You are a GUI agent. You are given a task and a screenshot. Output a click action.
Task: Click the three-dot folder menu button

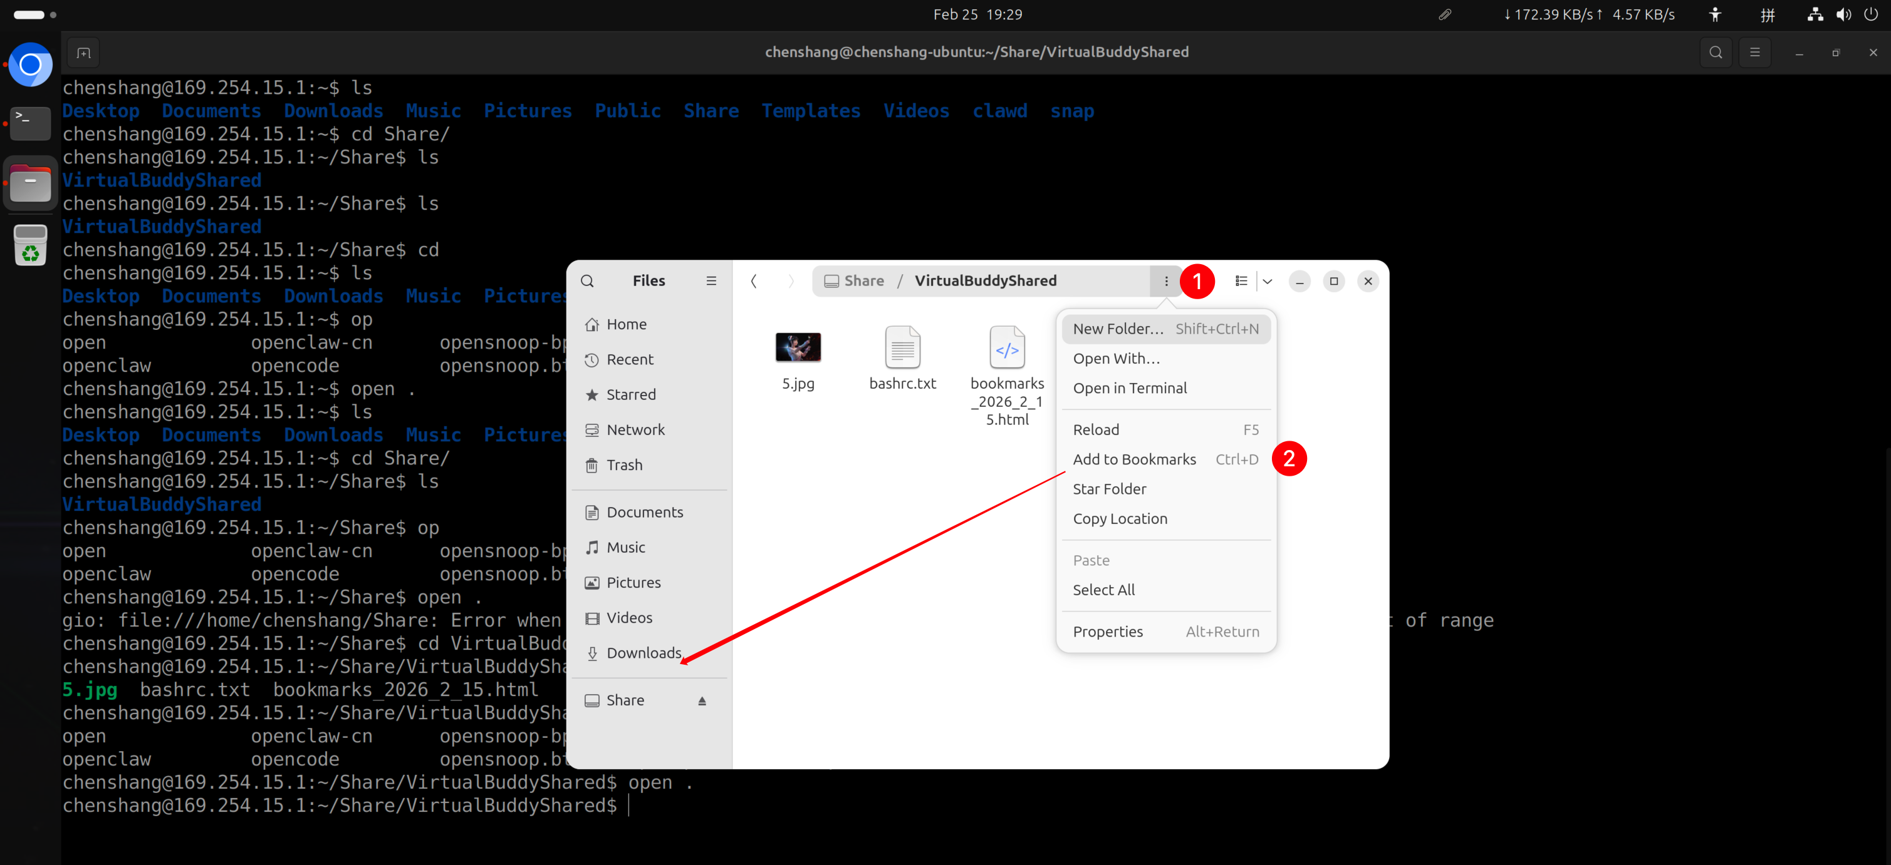pyautogui.click(x=1165, y=281)
